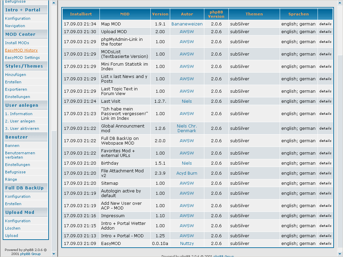The width and height of the screenshot is (343, 257).
Task: Open Install MODs page
Action: tap(17, 43)
